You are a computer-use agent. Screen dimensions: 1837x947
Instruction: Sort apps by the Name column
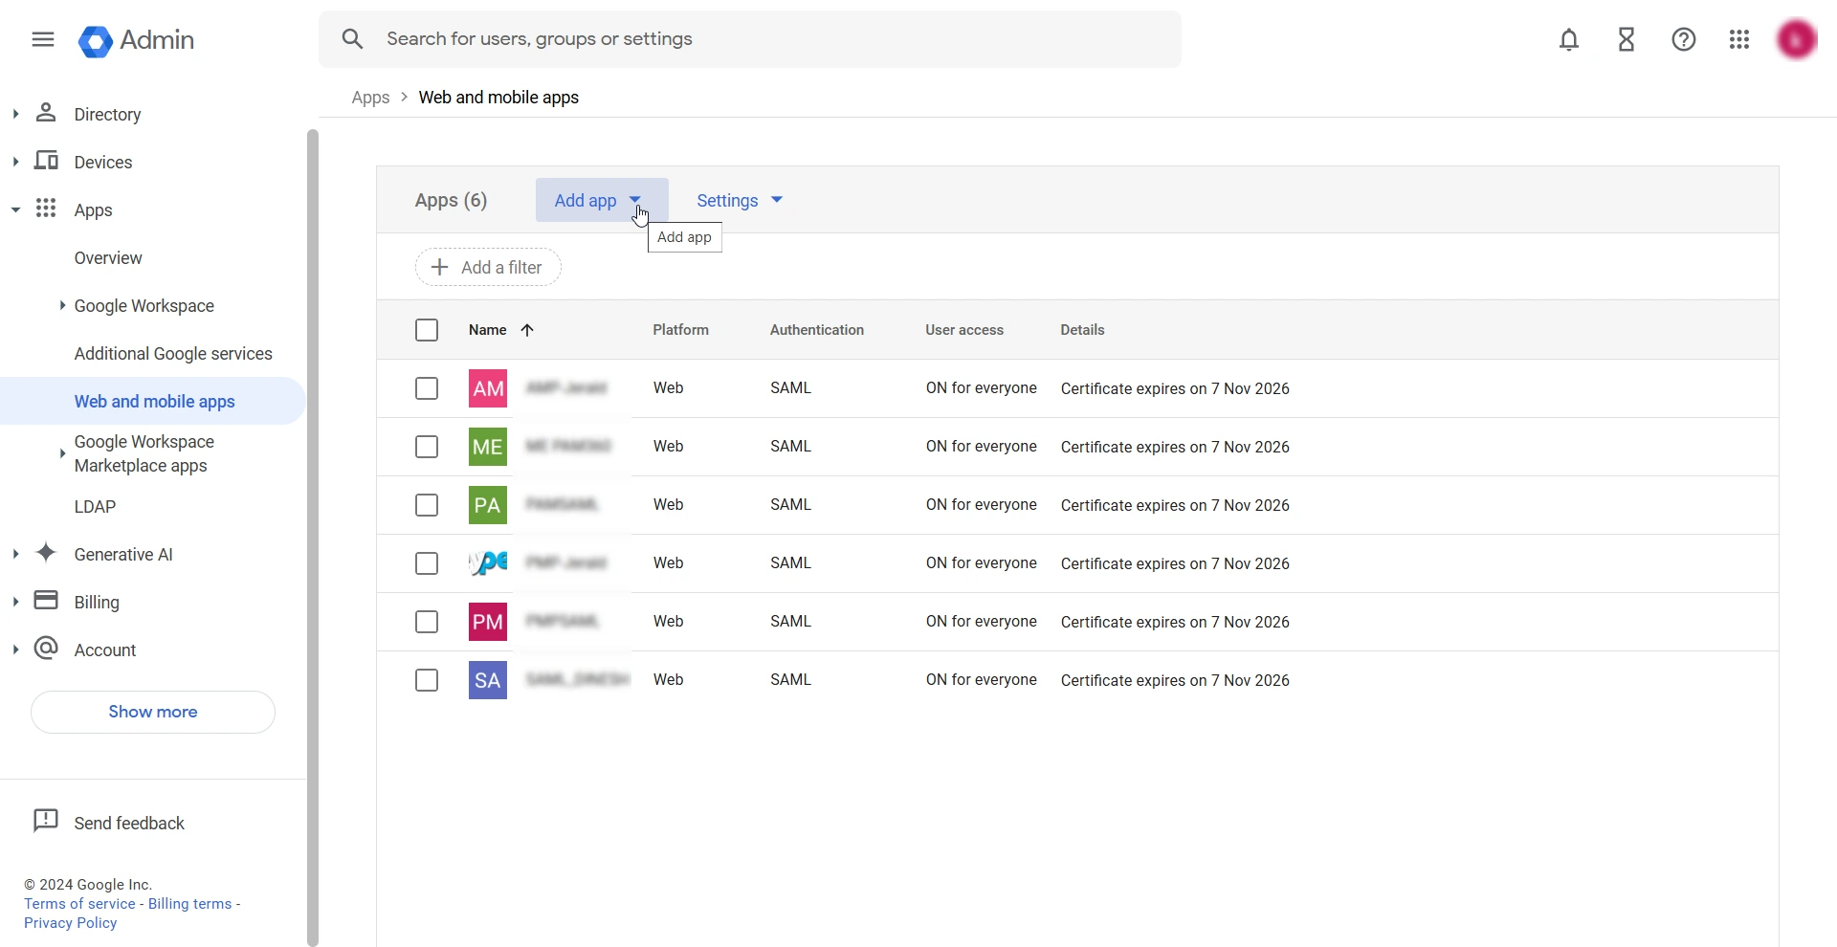click(500, 330)
